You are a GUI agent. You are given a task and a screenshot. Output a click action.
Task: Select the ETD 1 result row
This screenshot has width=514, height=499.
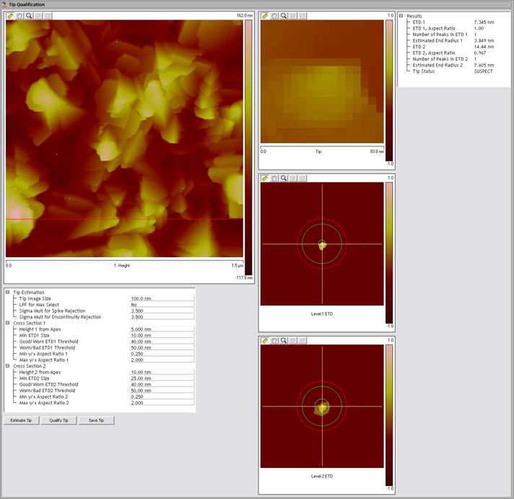[x=453, y=22]
